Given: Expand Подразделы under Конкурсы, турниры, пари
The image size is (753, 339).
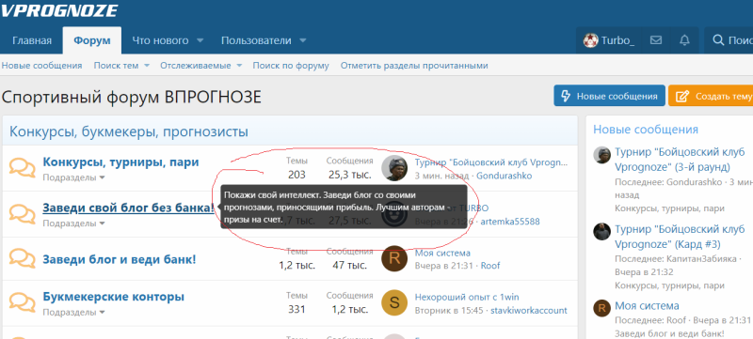Looking at the screenshot, I should [74, 177].
